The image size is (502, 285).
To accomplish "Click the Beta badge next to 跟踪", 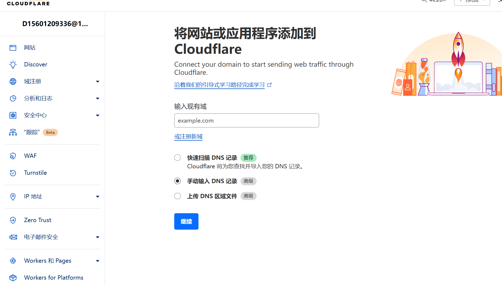I will [50, 132].
